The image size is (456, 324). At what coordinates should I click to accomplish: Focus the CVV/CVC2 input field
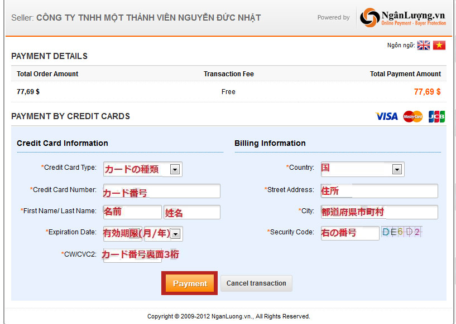click(132, 255)
